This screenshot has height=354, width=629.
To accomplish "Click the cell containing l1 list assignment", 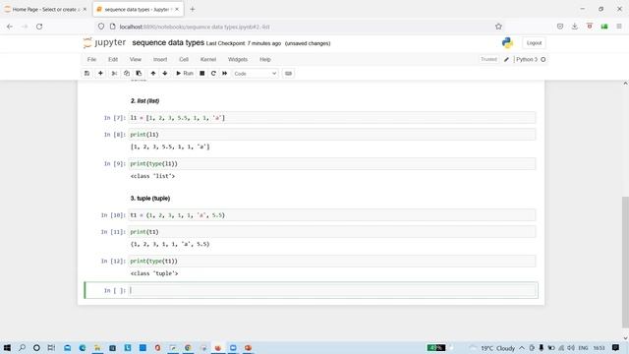I will [332, 118].
